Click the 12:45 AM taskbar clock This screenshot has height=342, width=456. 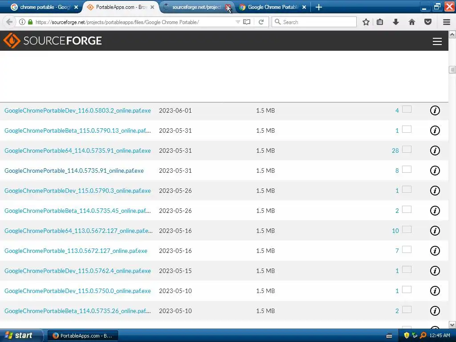pos(440,335)
